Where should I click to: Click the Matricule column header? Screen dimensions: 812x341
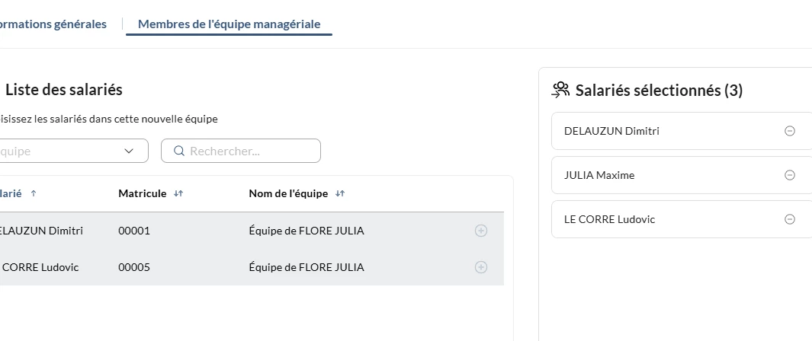tap(142, 193)
